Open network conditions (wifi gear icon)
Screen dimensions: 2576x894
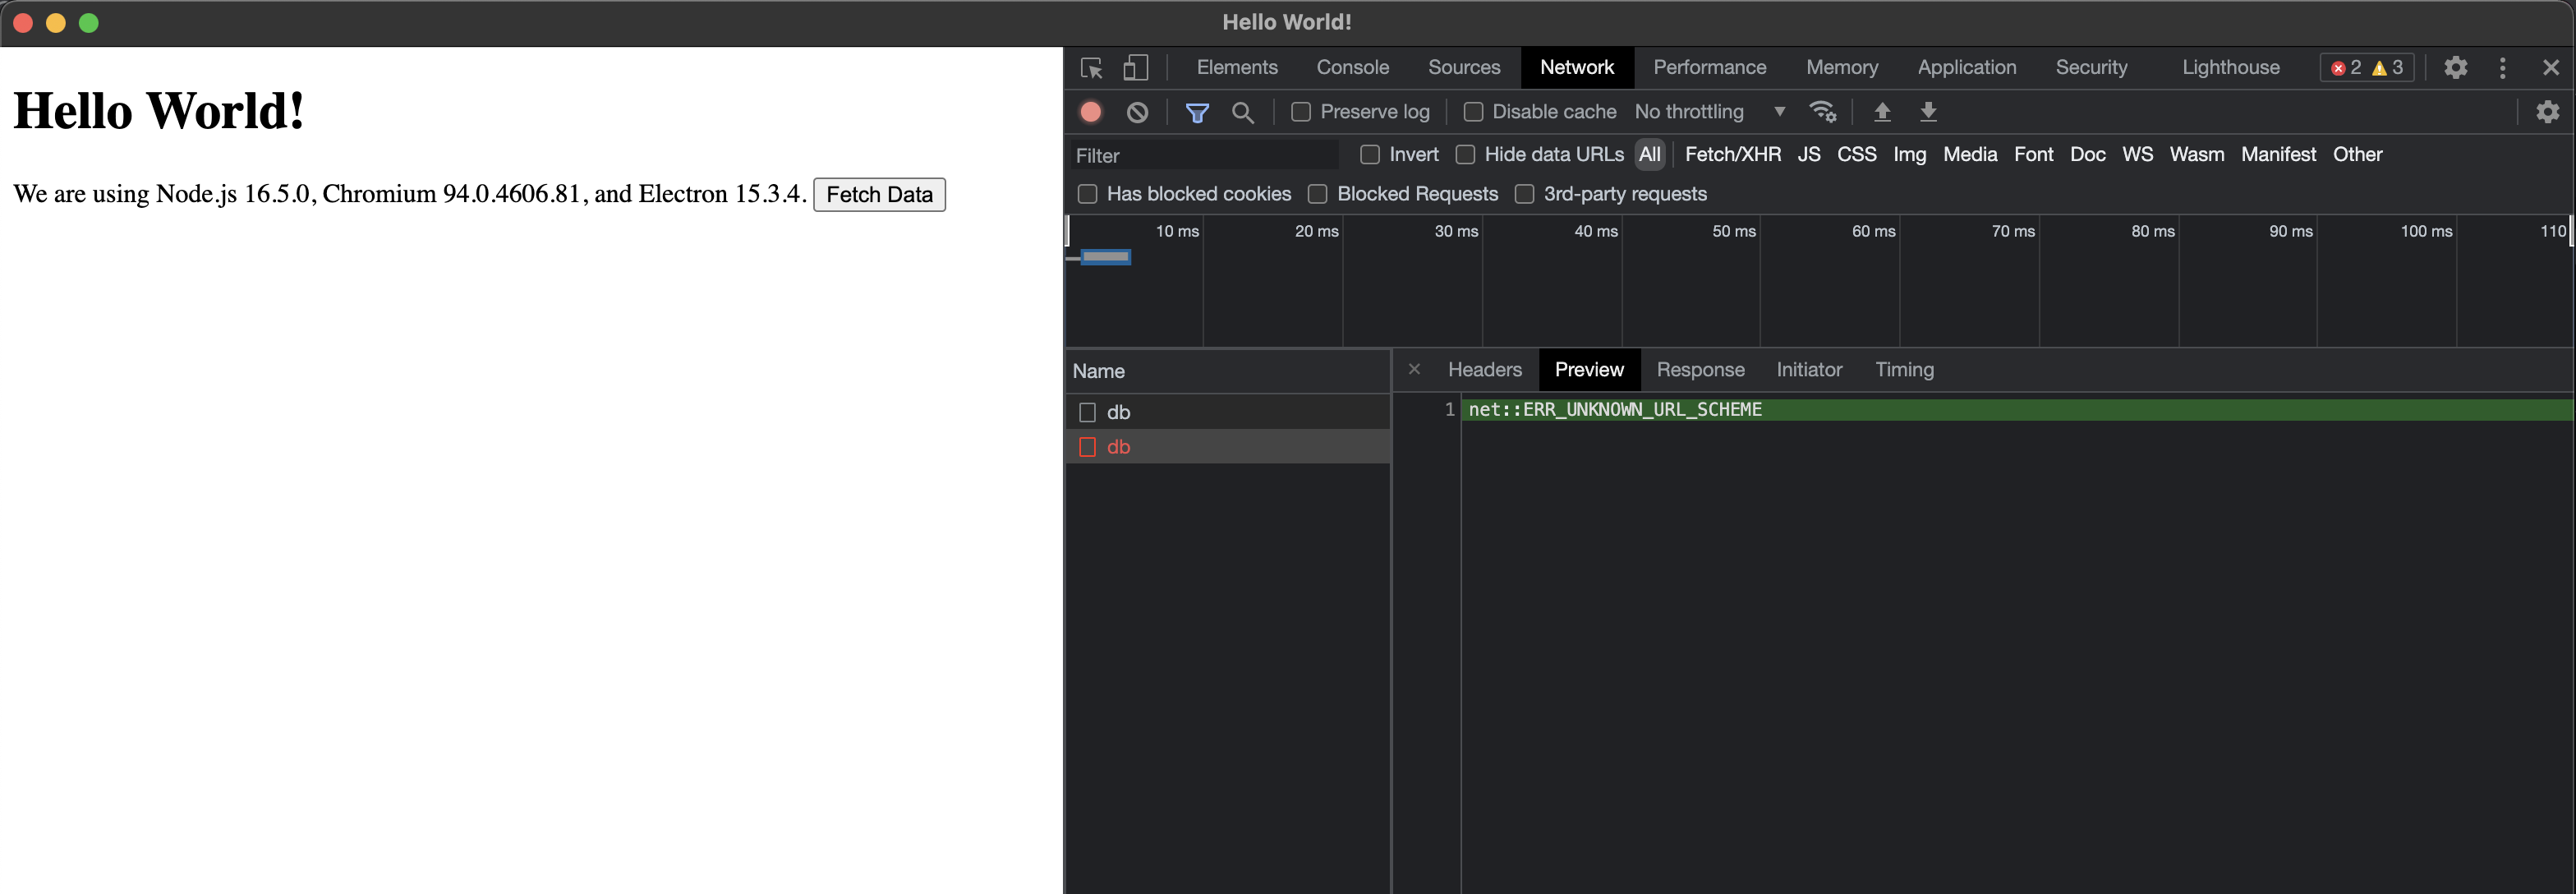(x=1823, y=112)
